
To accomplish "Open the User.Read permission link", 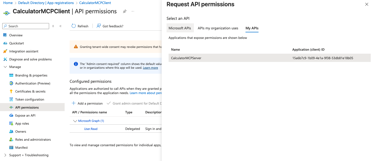I will tap(91, 129).
